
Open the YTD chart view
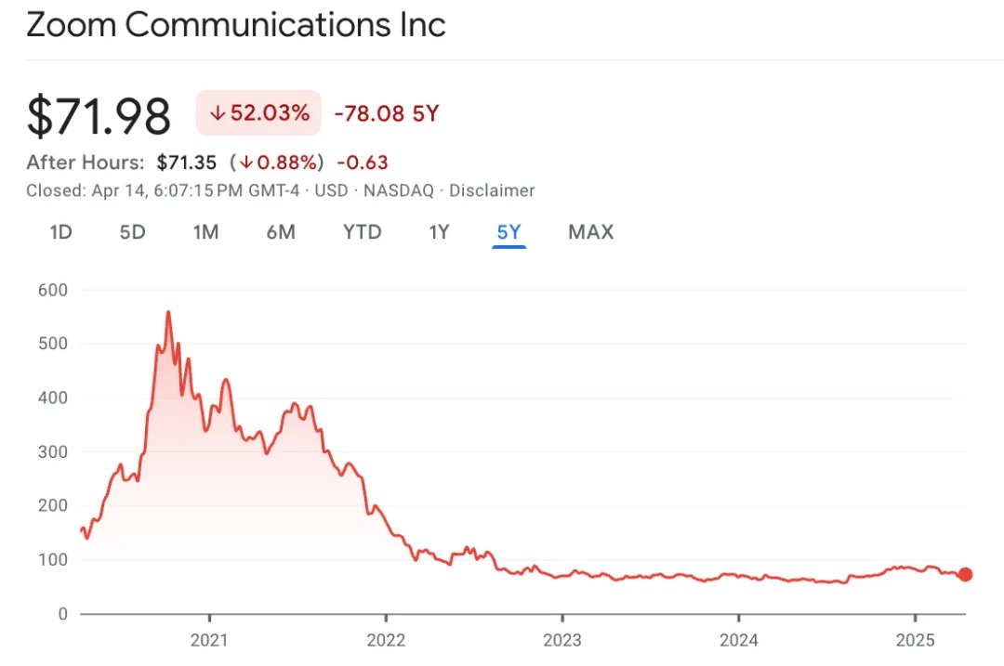click(362, 231)
